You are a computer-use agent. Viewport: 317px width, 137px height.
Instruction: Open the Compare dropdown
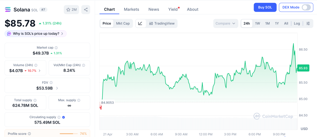click(x=226, y=24)
